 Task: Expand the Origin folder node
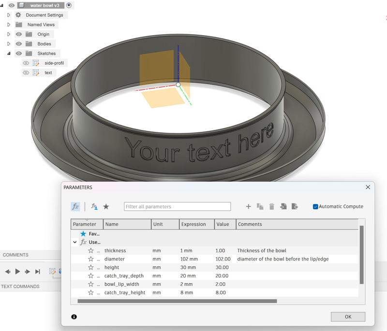point(9,34)
